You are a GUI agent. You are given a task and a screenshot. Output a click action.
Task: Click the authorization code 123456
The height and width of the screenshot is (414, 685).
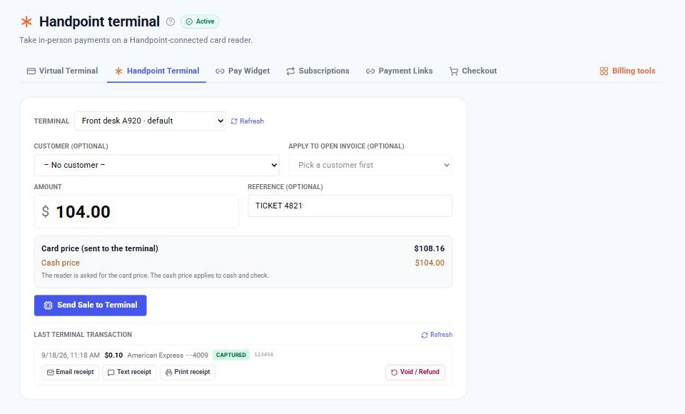[x=264, y=355]
